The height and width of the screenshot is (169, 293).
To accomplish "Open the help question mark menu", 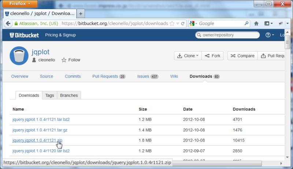I will (x=270, y=35).
